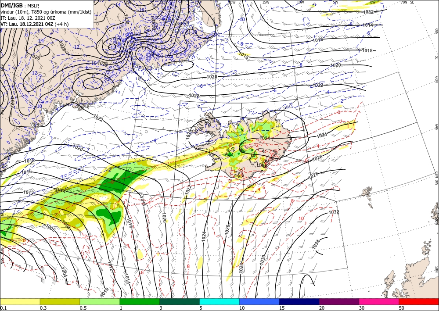Click the legend value '0.1'
The width and height of the screenshot is (439, 311).
(3, 308)
